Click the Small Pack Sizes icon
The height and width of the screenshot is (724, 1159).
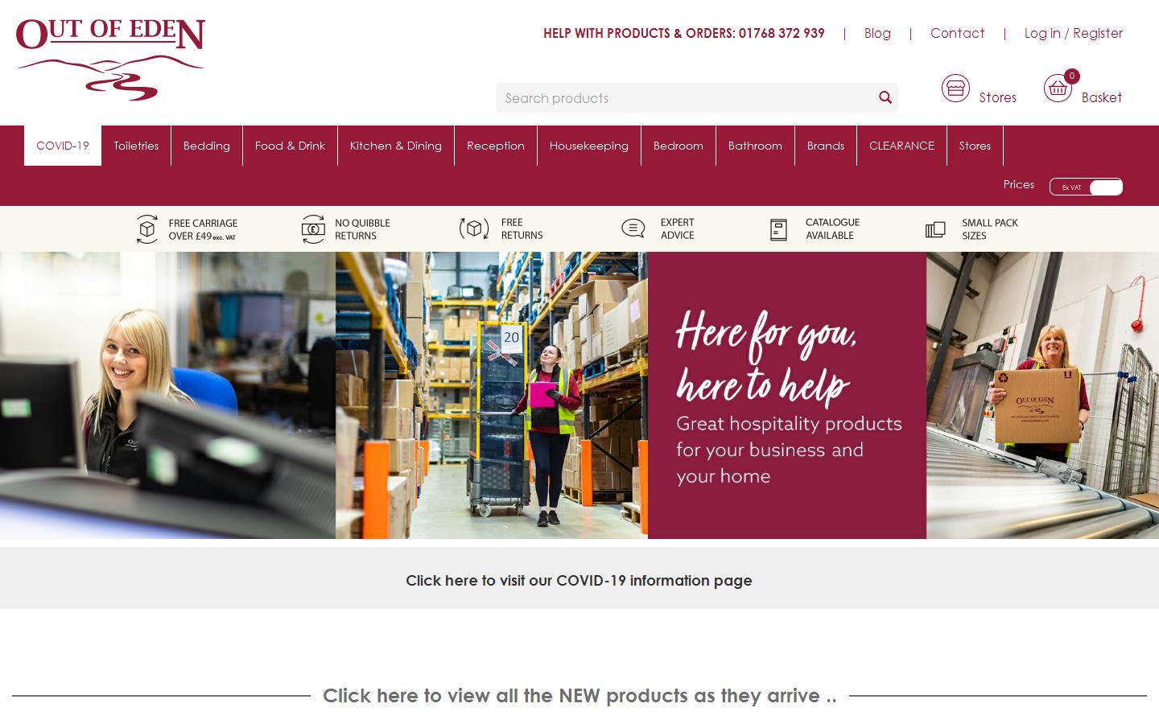coord(935,230)
